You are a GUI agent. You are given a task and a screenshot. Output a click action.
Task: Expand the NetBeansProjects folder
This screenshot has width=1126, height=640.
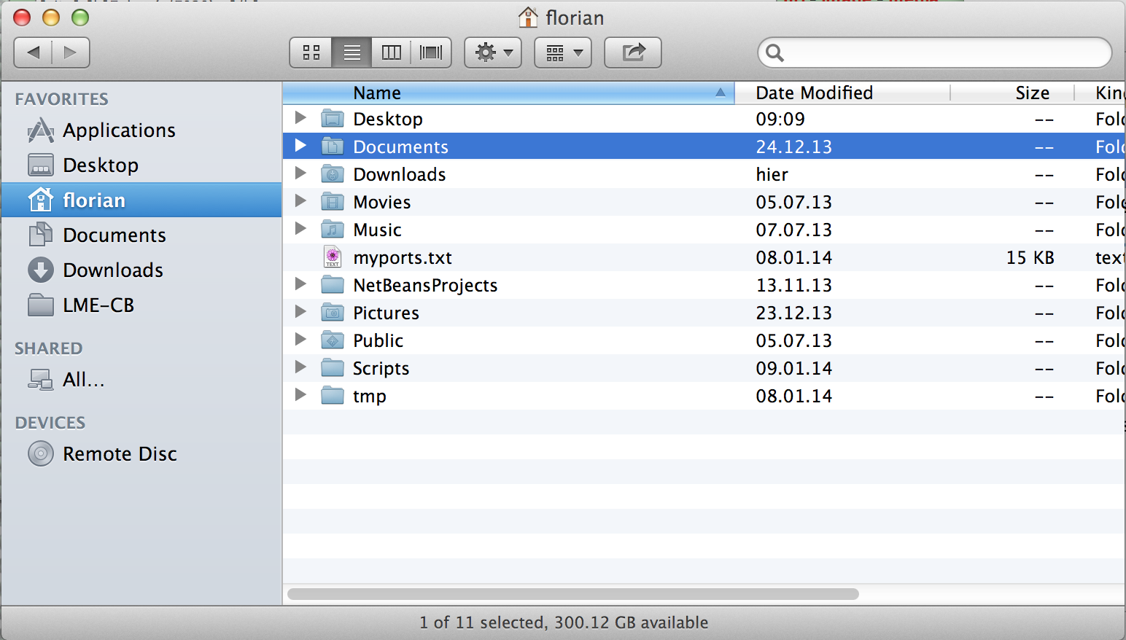pyautogui.click(x=300, y=284)
